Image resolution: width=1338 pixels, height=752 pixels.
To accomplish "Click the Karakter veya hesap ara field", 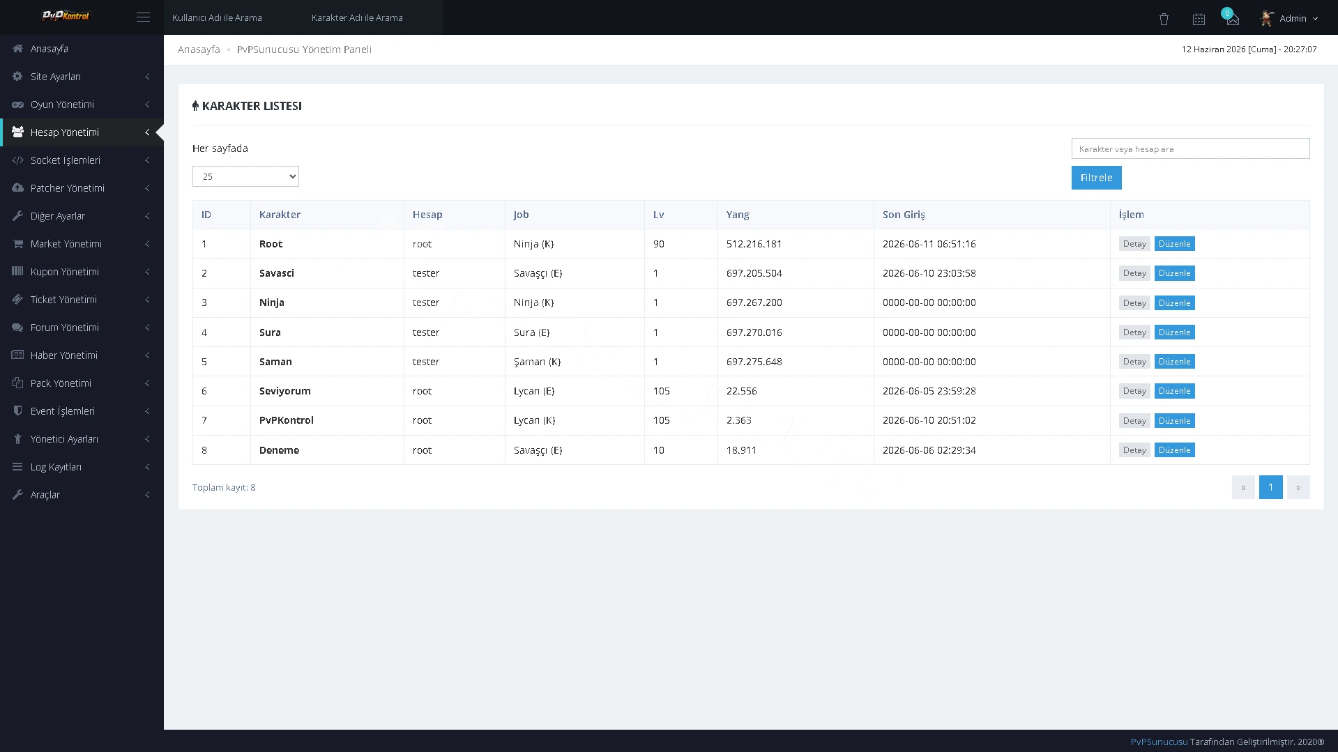I will point(1190,148).
